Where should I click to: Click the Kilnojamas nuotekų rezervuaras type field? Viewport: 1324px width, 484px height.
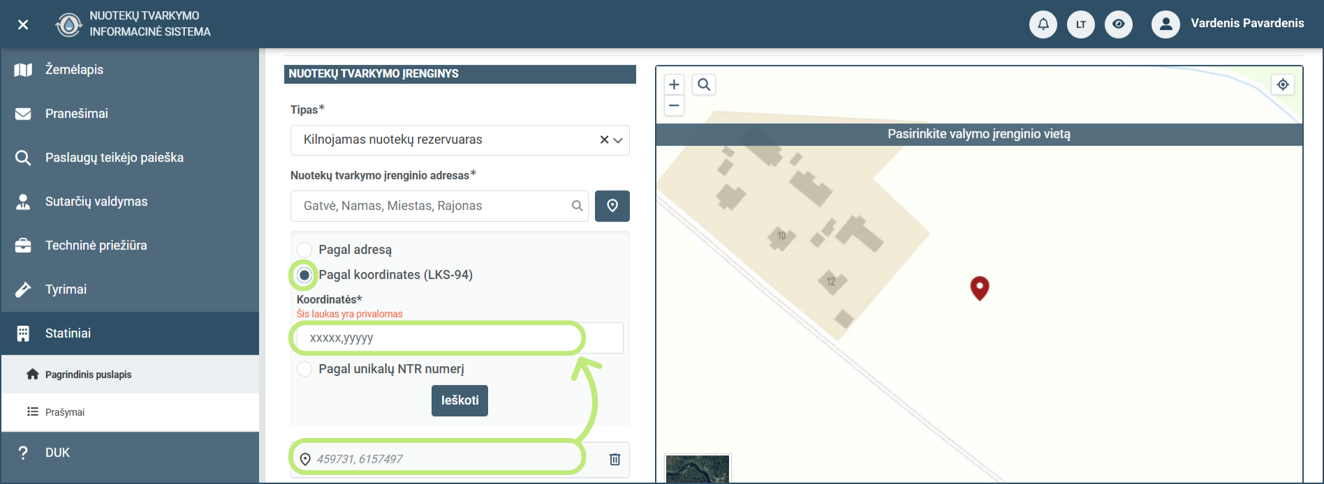tap(459, 140)
